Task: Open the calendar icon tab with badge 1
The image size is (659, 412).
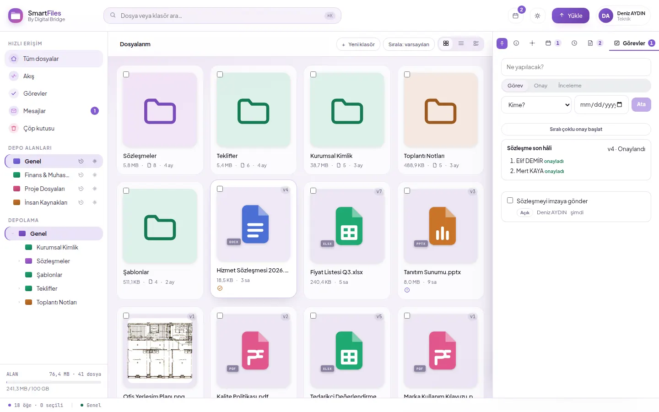Action: (553, 43)
